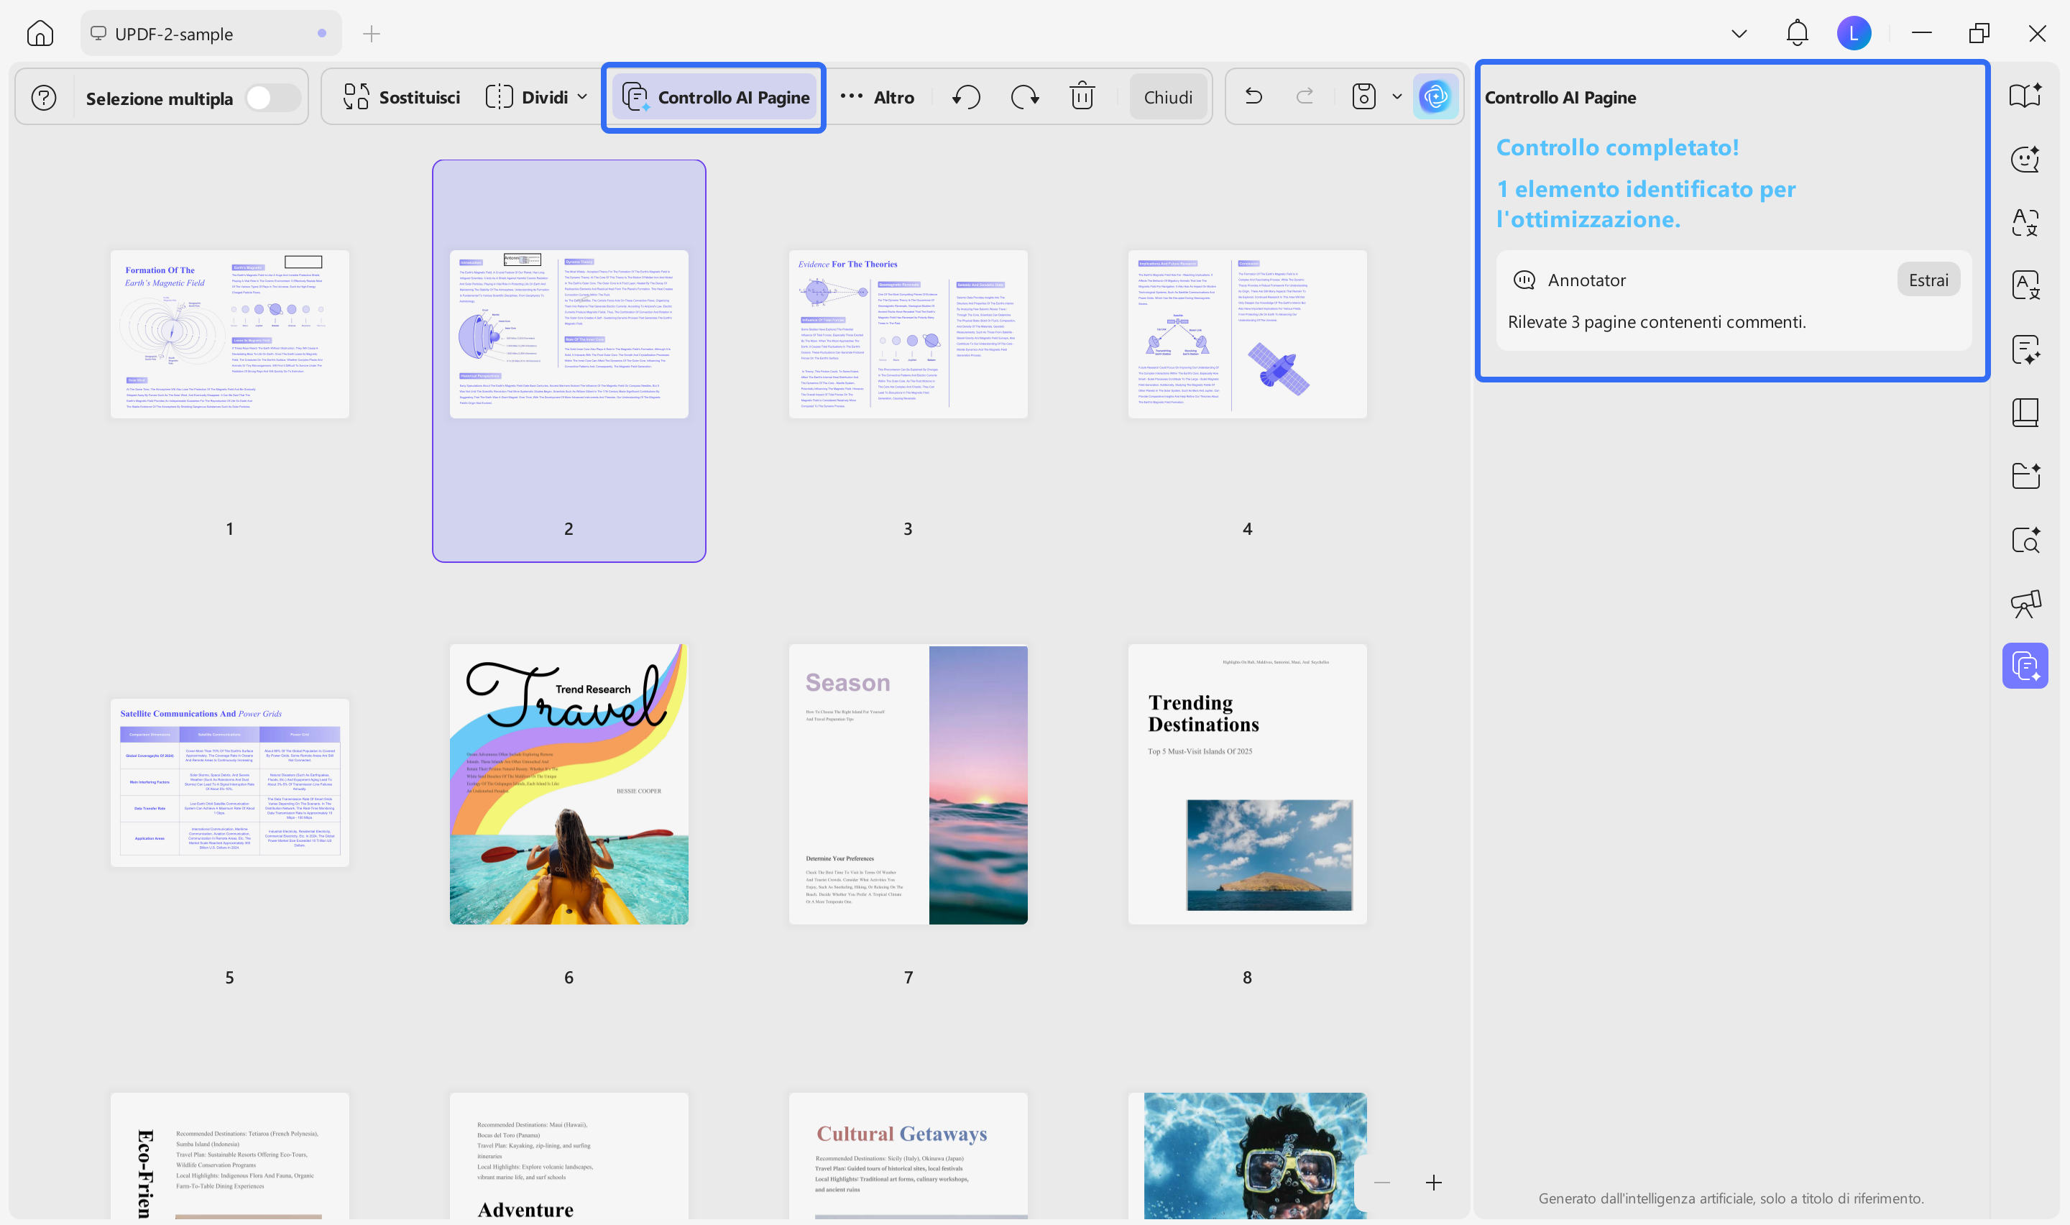Viewport: 2070px width, 1225px height.
Task: Click the Chiudi button
Action: point(1167,97)
